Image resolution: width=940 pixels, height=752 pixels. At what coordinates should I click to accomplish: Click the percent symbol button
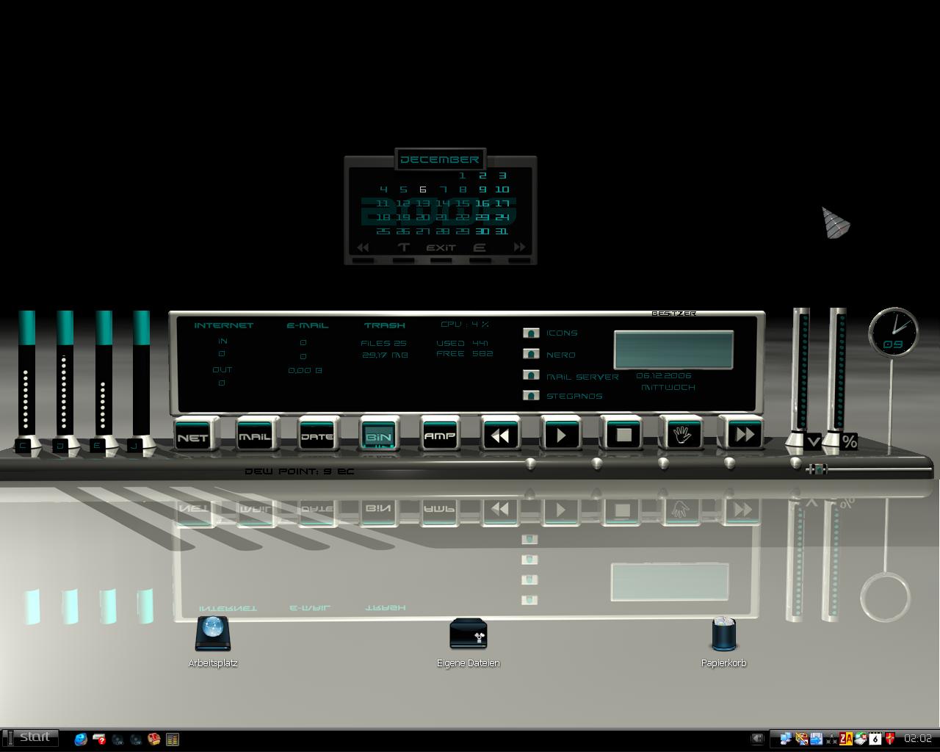pos(850,441)
